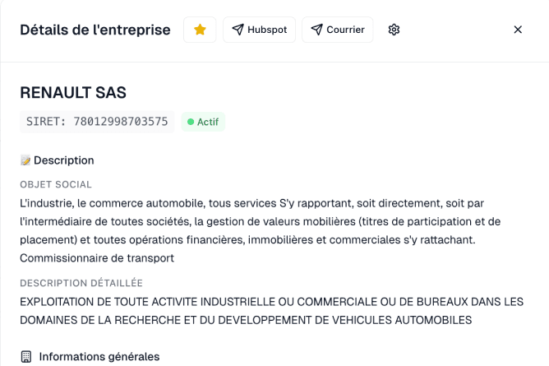Click the building icon beside Informations générales
The height and width of the screenshot is (366, 549).
25,357
